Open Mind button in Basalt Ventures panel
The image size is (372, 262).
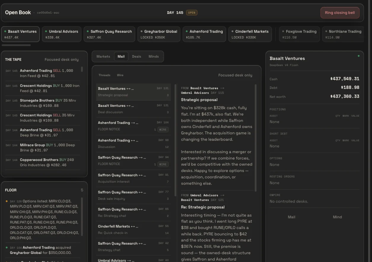pyautogui.click(x=337, y=217)
